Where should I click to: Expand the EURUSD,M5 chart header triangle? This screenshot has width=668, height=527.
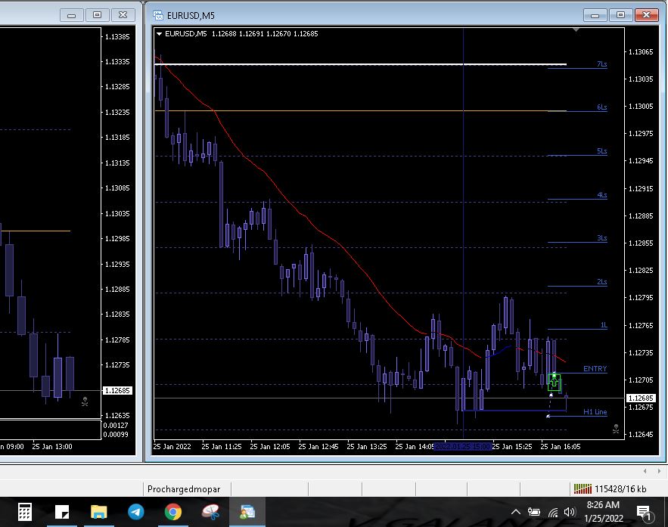(159, 33)
